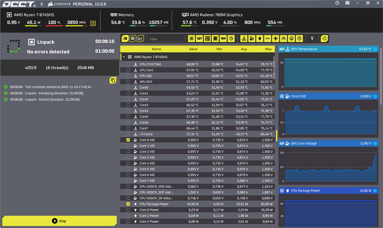Click the sensor Filter input field
The width and height of the screenshot is (383, 228).
click(x=166, y=39)
